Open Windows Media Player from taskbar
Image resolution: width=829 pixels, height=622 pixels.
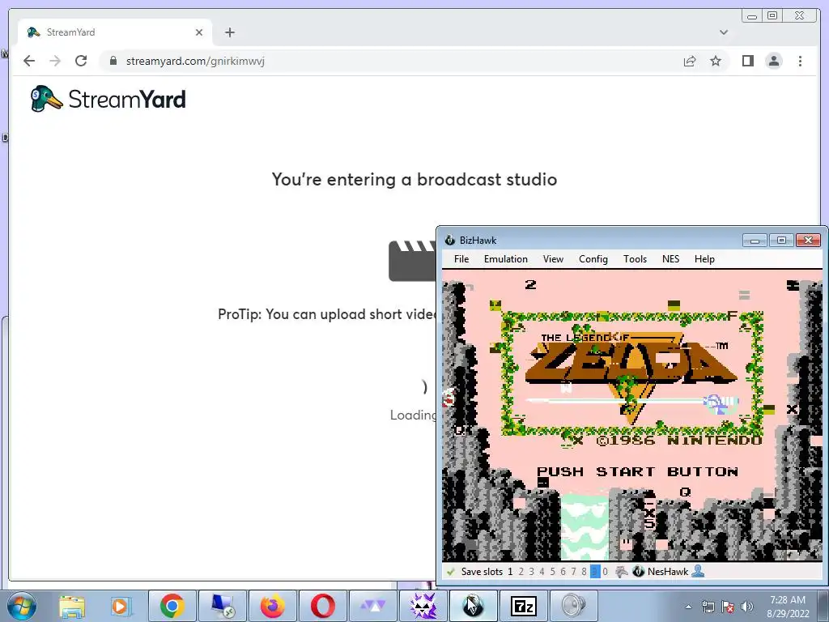120,606
